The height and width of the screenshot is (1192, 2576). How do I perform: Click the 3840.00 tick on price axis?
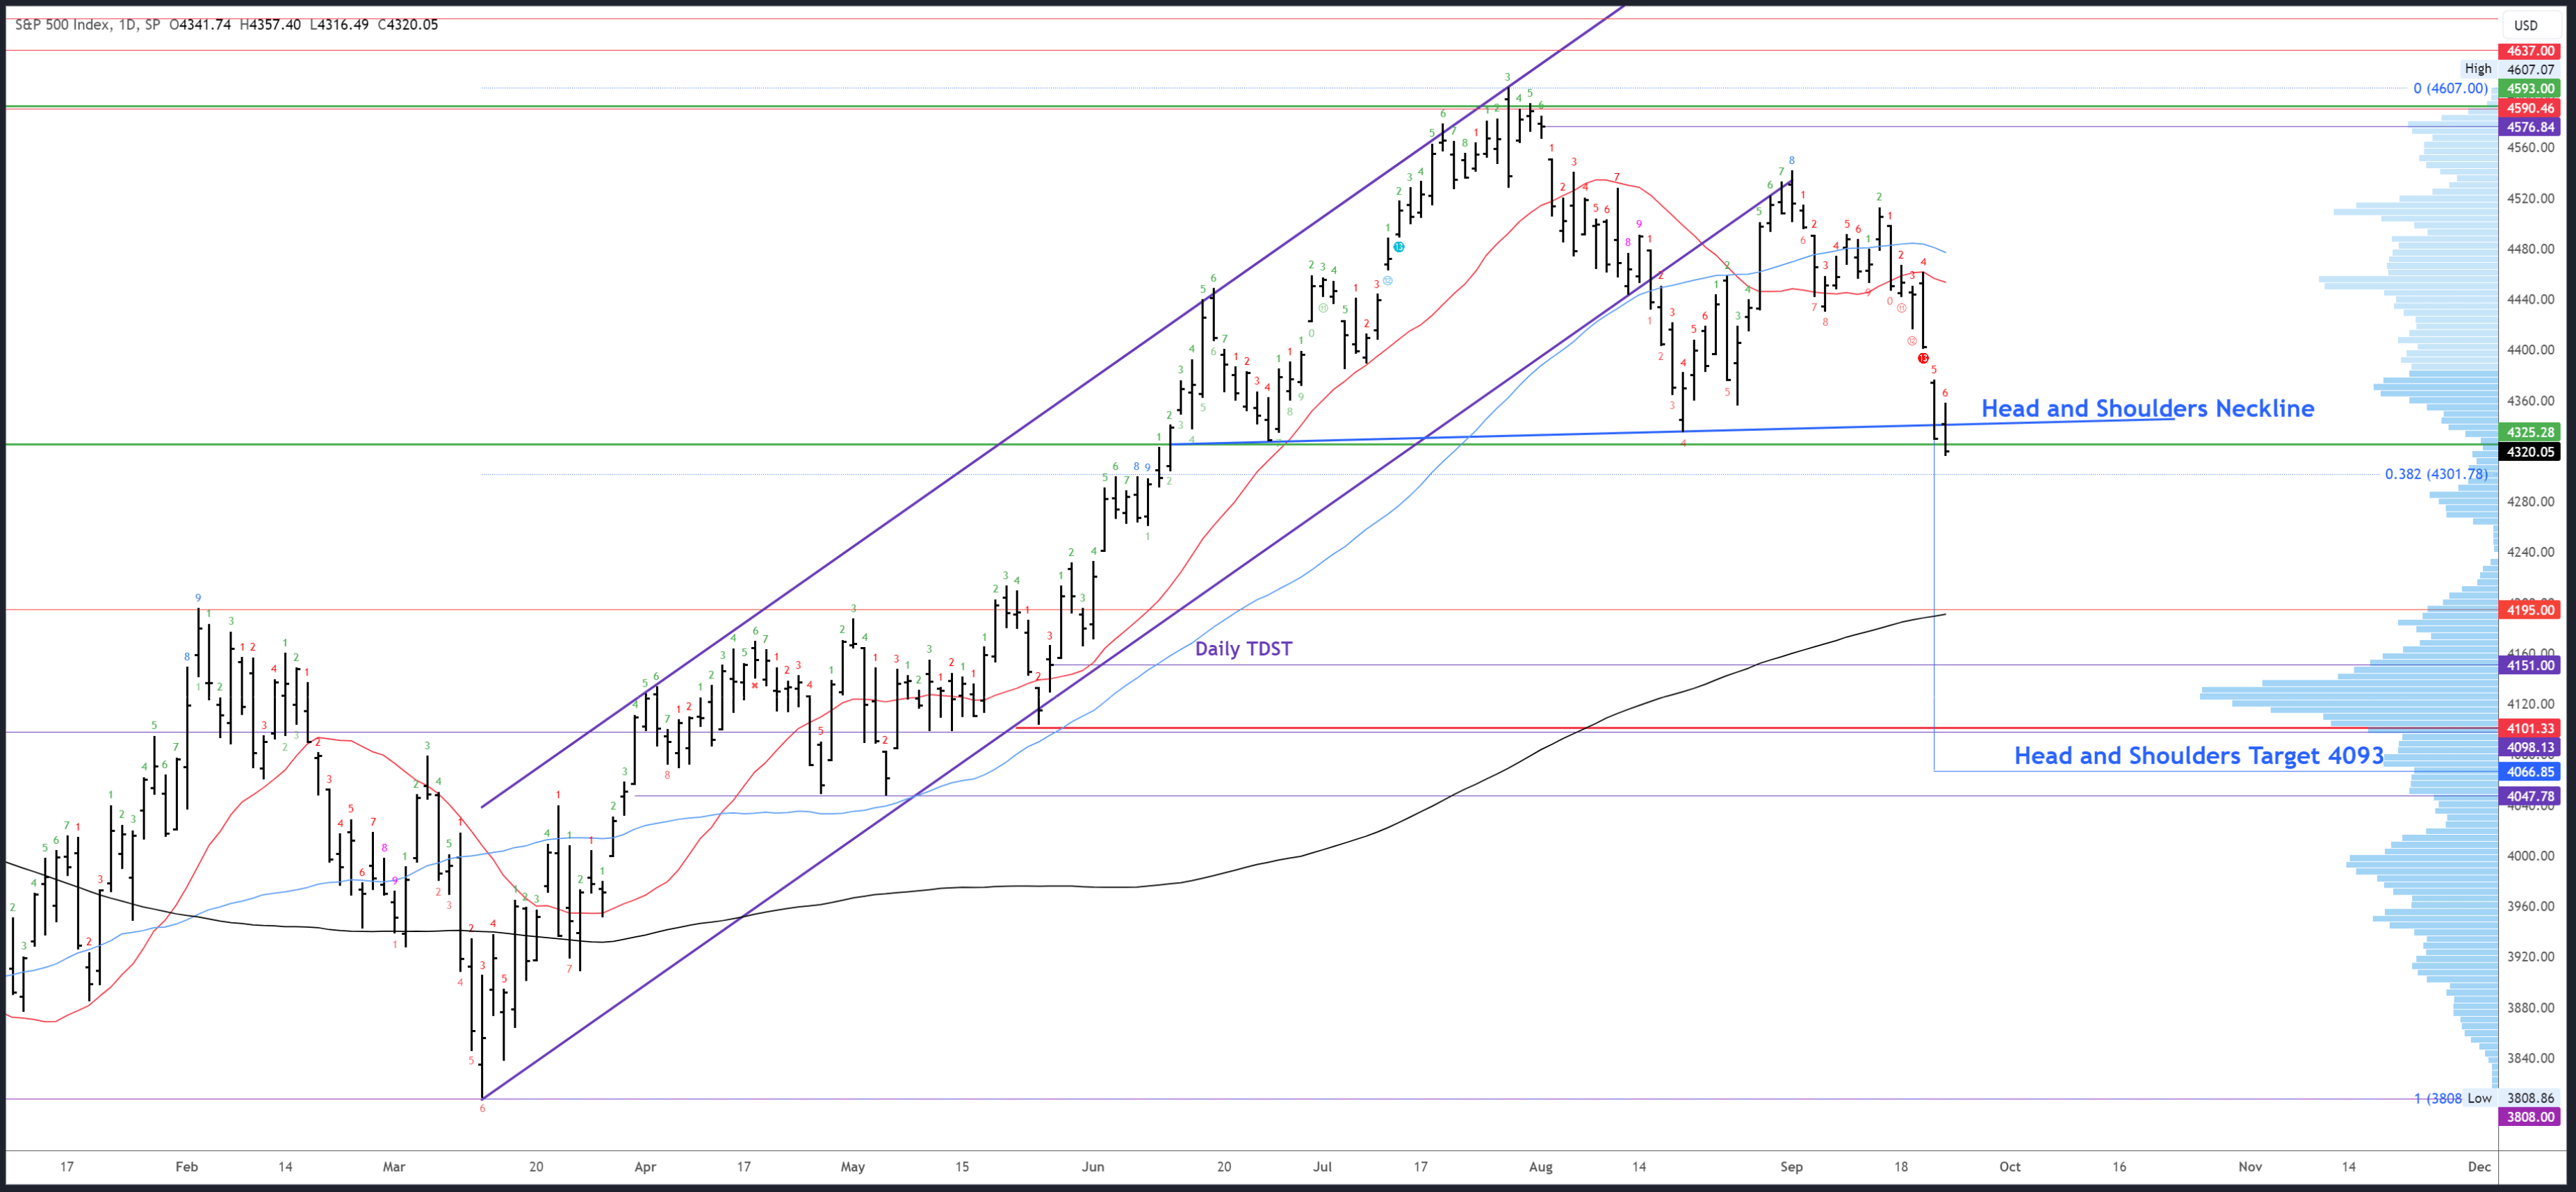pyautogui.click(x=2530, y=1058)
